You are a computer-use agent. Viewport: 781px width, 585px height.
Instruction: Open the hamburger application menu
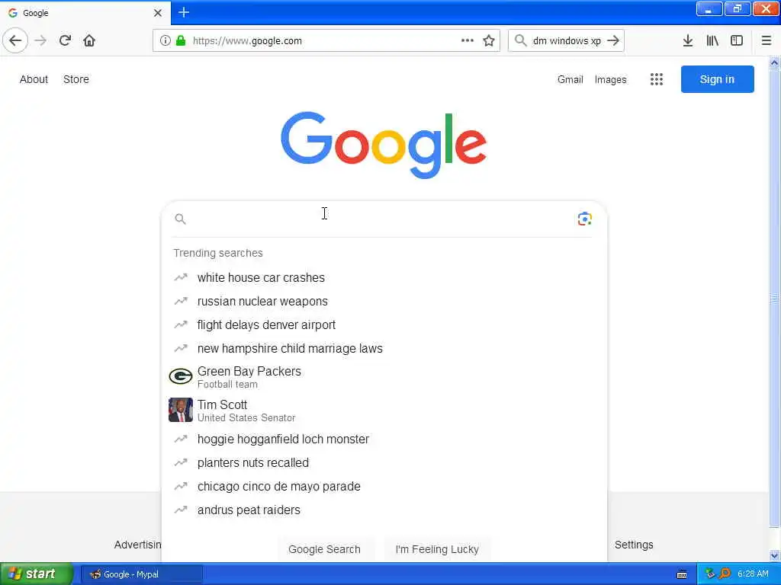click(x=766, y=40)
